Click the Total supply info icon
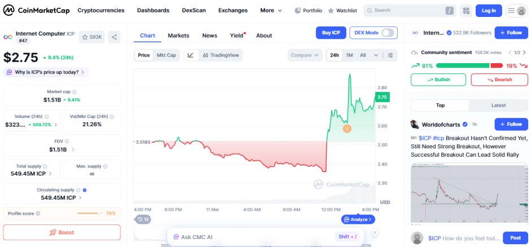The width and height of the screenshot is (531, 247). (45, 166)
